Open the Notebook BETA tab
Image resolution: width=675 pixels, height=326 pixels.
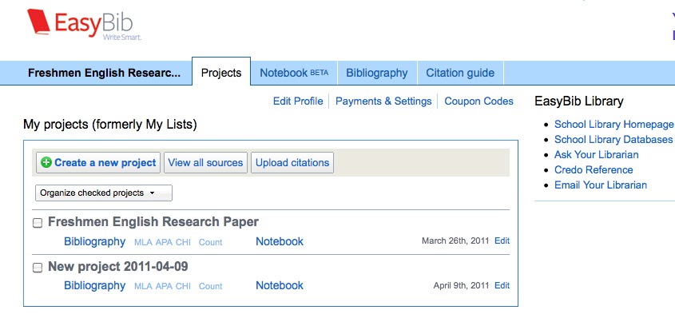[x=294, y=73]
